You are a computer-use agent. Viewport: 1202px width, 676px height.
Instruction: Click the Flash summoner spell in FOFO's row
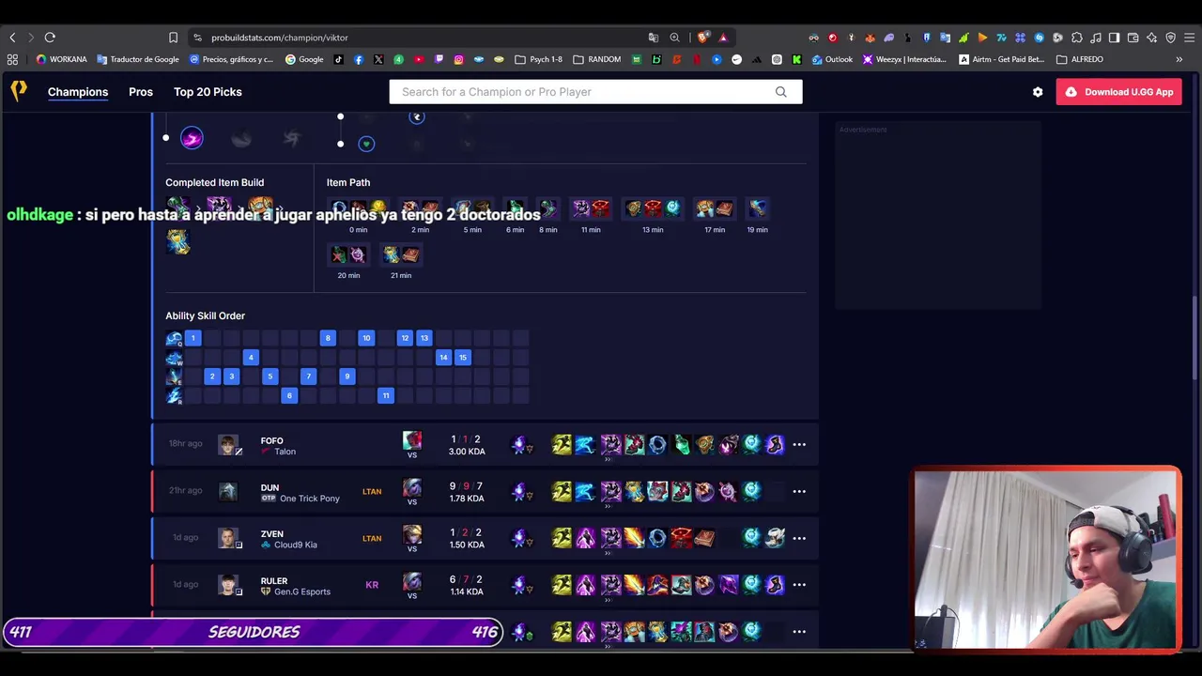coord(562,444)
